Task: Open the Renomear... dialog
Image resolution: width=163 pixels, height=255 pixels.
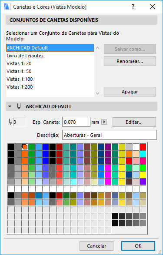Action: point(130,61)
